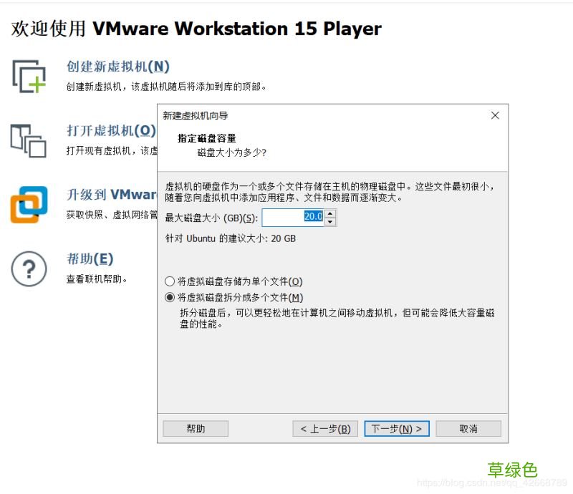The height and width of the screenshot is (494, 573).
Task: Open the 创建新虚拟机(N) link
Action: point(118,67)
